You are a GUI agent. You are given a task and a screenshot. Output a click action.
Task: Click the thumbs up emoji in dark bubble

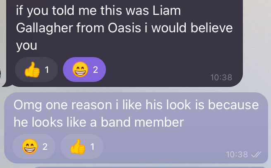point(32,70)
